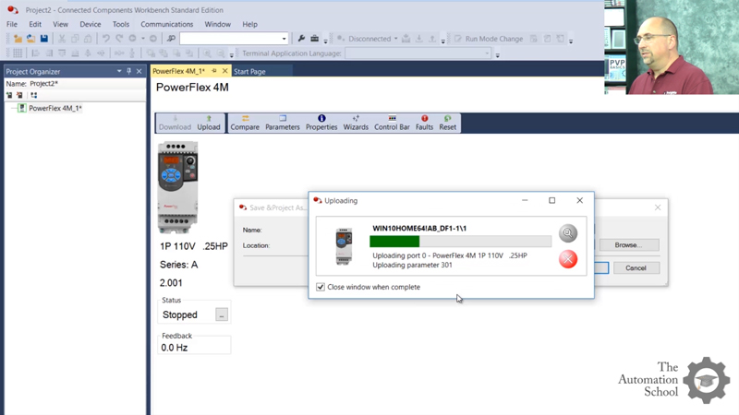
Task: Open the Compare tool
Action: click(x=245, y=123)
